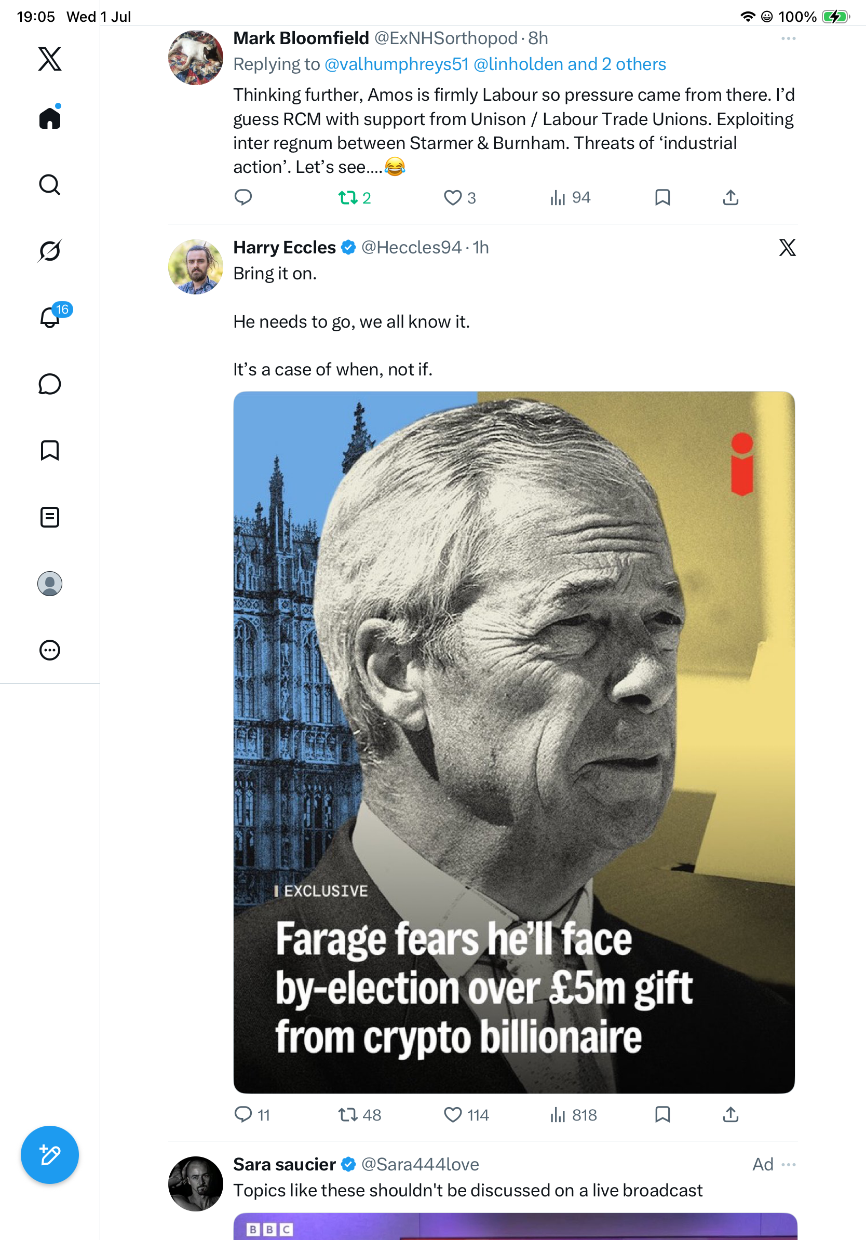Tap the blue compose post button
This screenshot has height=1240, width=866.
click(50, 1155)
